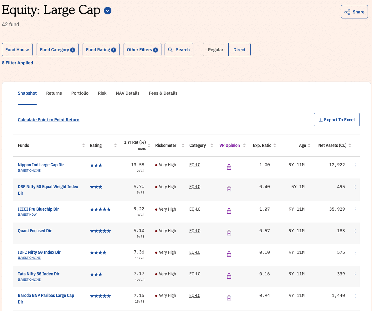Click Invest Online under Tata Nifty 50 Index
The width and height of the screenshot is (372, 311).
pyautogui.click(x=29, y=279)
